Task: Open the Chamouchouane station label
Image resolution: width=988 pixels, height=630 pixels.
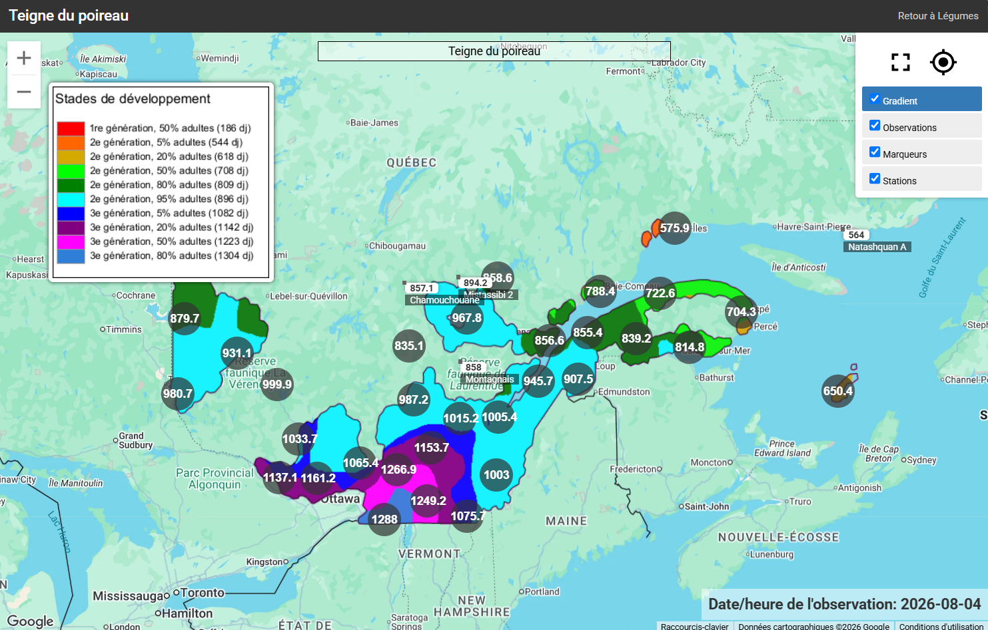Action: [444, 300]
